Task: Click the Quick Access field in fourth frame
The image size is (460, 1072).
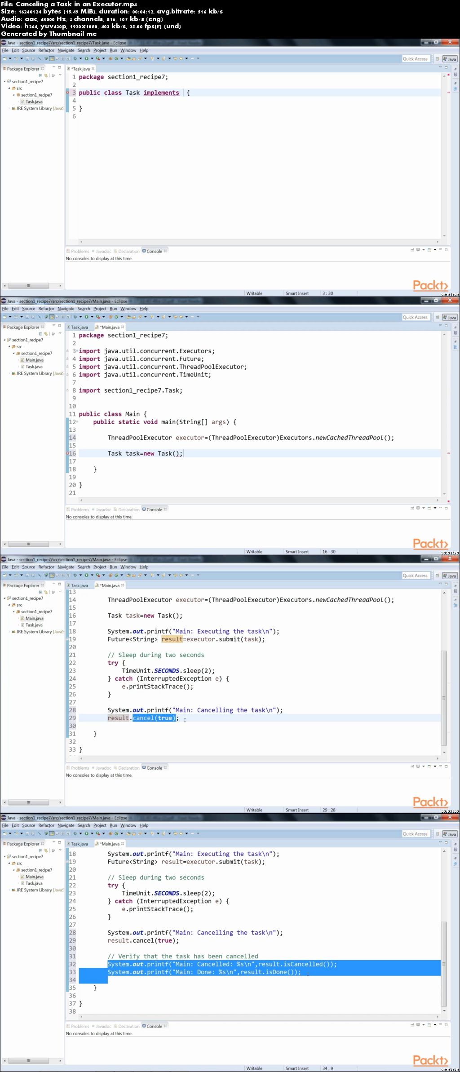Action: [x=415, y=834]
